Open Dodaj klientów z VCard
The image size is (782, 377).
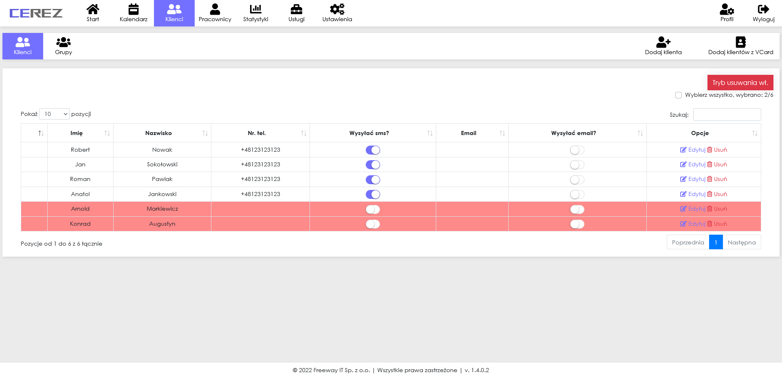[x=740, y=46]
